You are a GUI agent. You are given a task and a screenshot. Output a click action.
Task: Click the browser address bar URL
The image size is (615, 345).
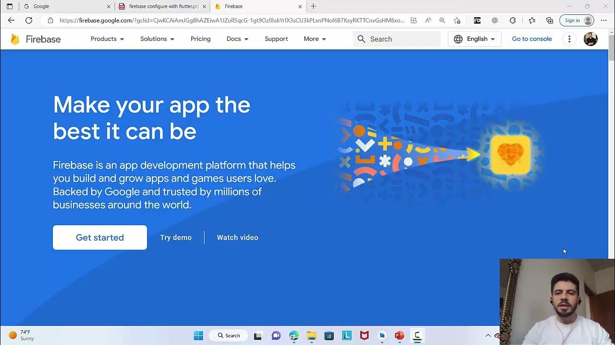tap(232, 20)
